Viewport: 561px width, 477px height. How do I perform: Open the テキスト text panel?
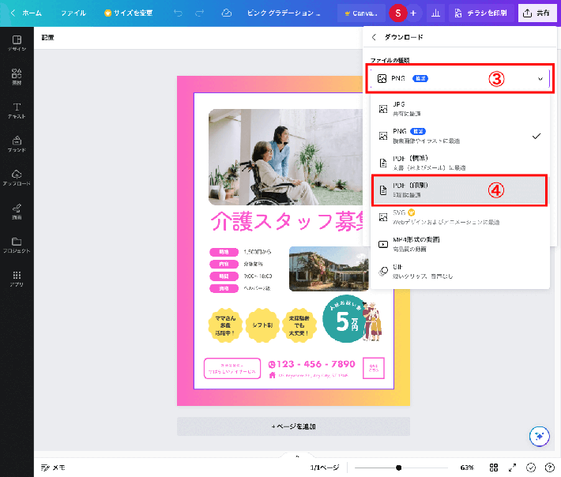(17, 111)
